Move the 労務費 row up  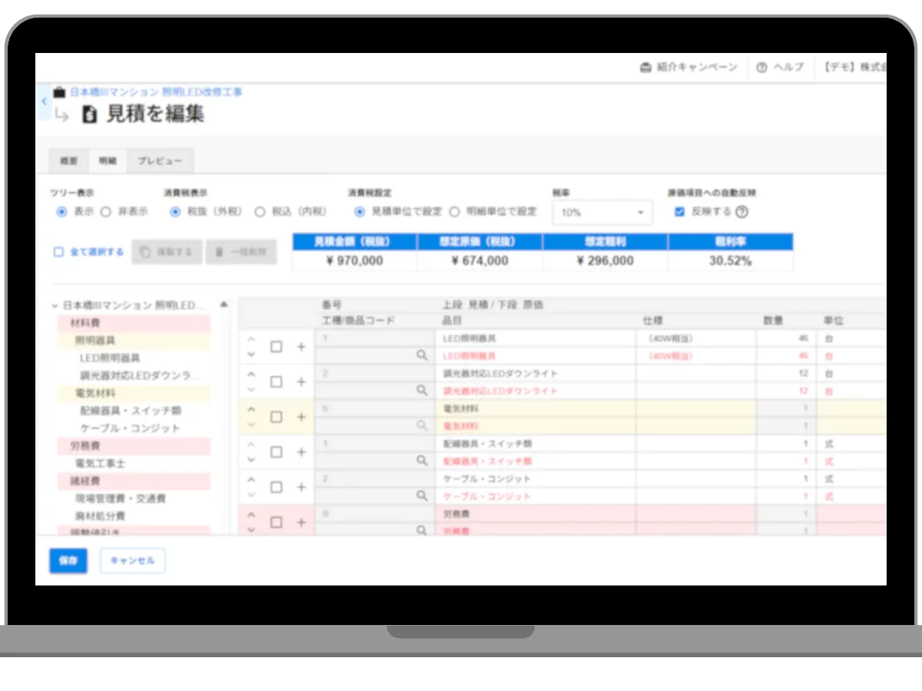[x=251, y=514]
